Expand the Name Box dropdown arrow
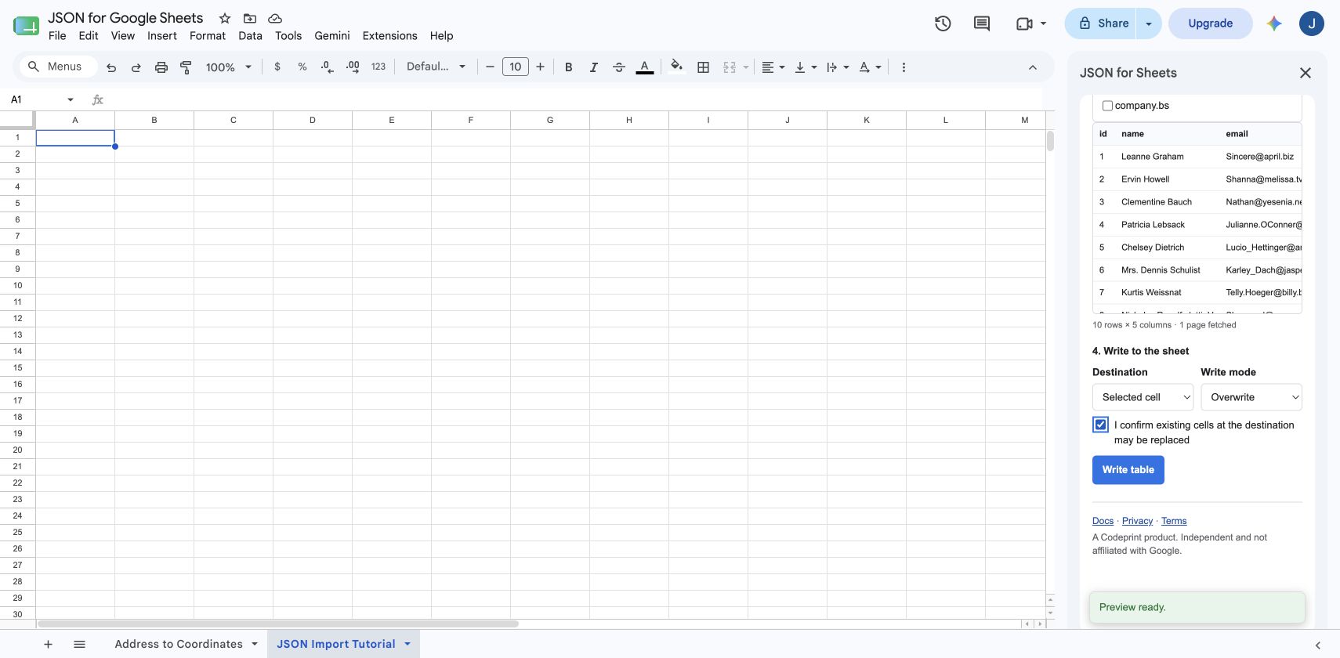 pos(71,99)
